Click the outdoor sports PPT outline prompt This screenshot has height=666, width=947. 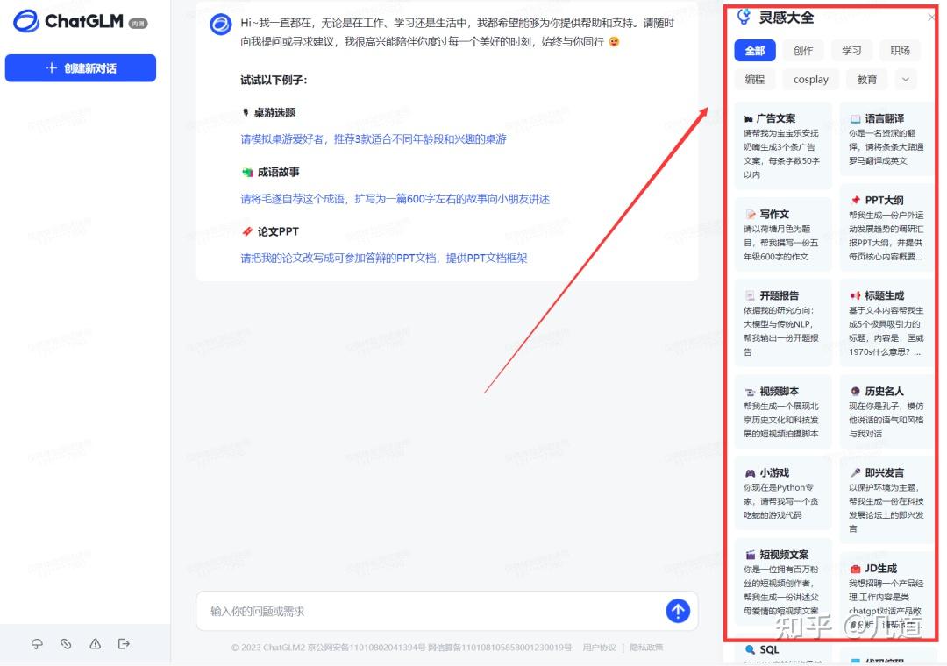point(886,236)
